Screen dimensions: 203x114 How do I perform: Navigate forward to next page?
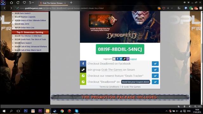(x=11, y=8)
